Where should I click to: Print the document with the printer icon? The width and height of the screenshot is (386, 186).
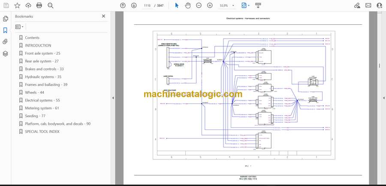point(39,6)
